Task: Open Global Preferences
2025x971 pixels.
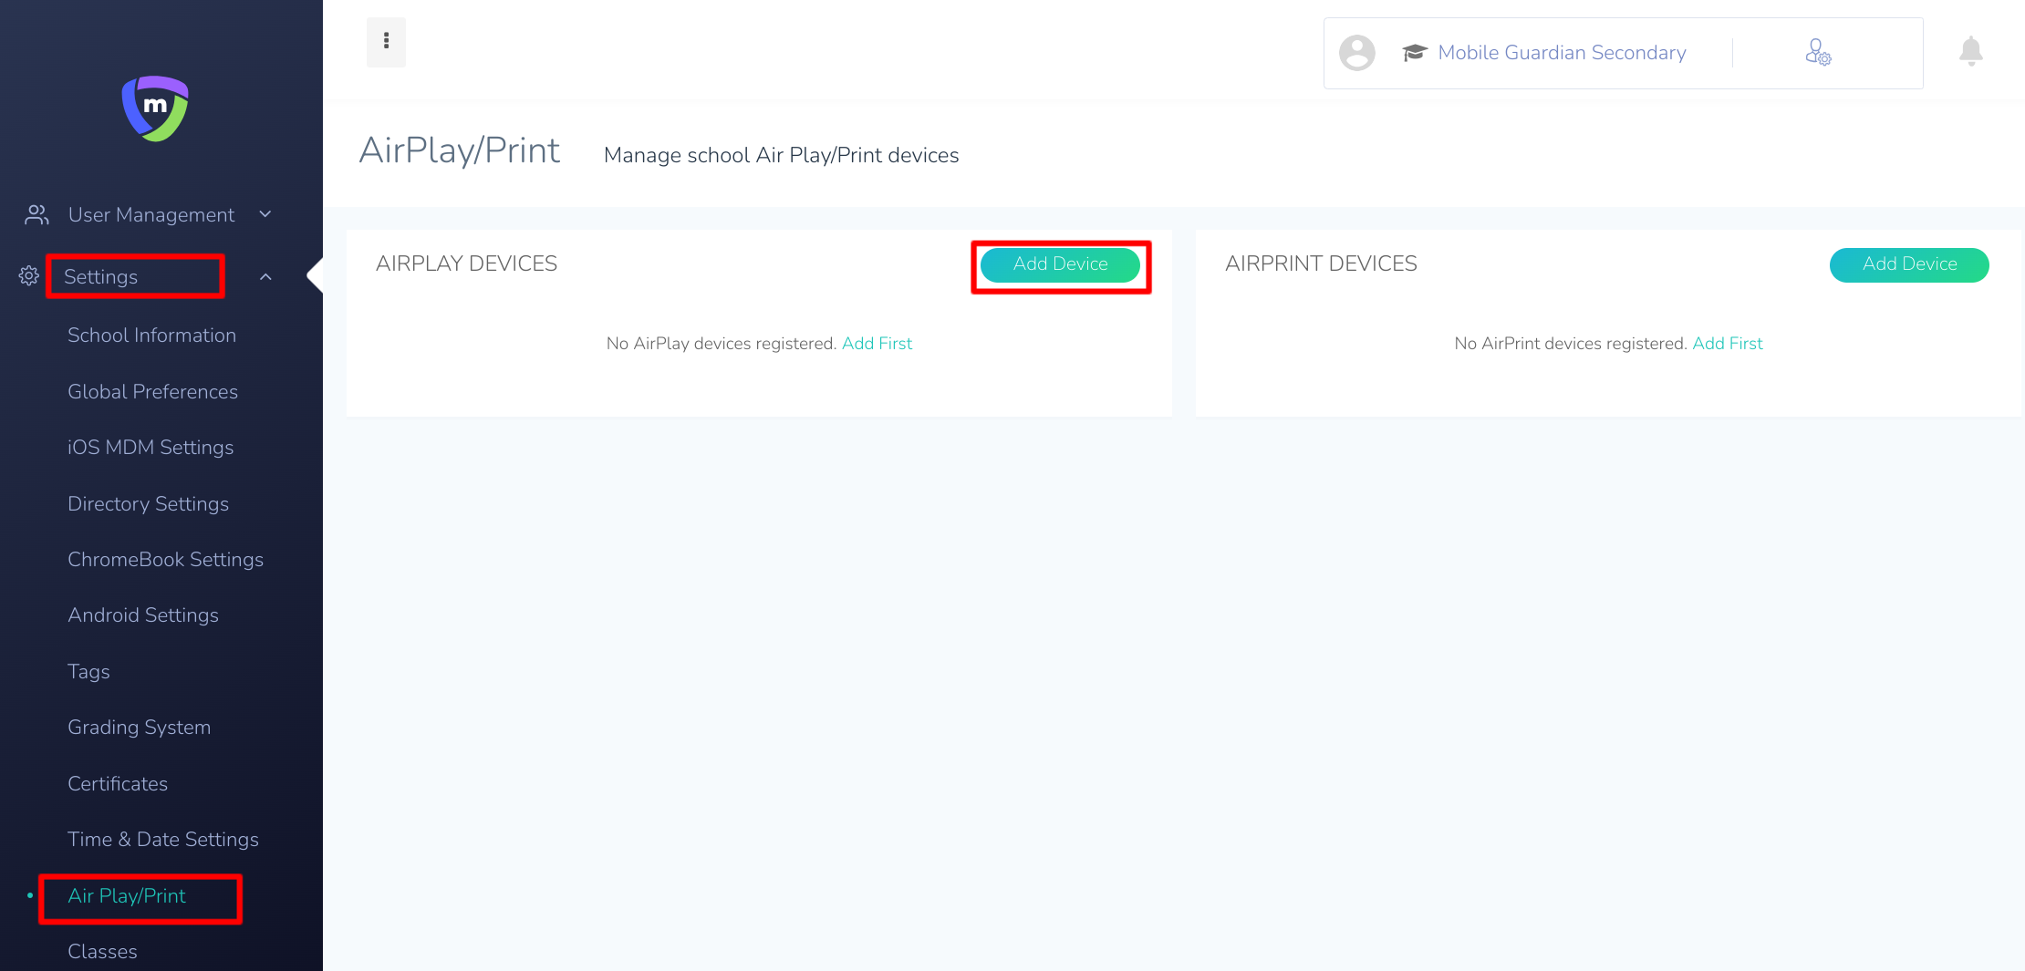Action: pos(152,391)
